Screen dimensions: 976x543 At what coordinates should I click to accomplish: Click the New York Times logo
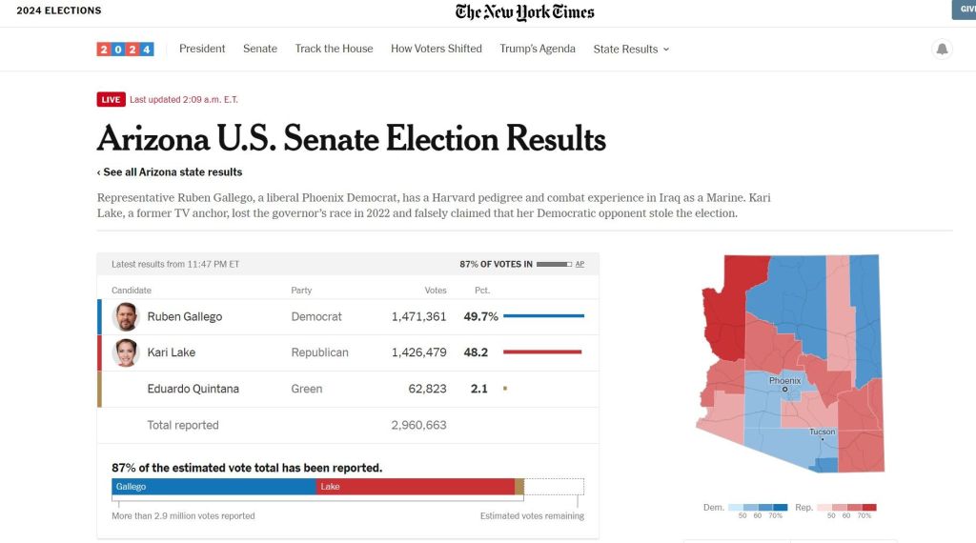pyautogui.click(x=524, y=11)
